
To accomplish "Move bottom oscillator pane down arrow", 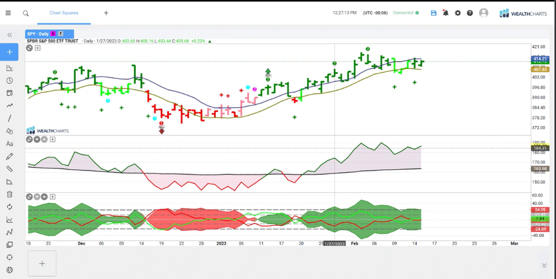I will [37, 197].
